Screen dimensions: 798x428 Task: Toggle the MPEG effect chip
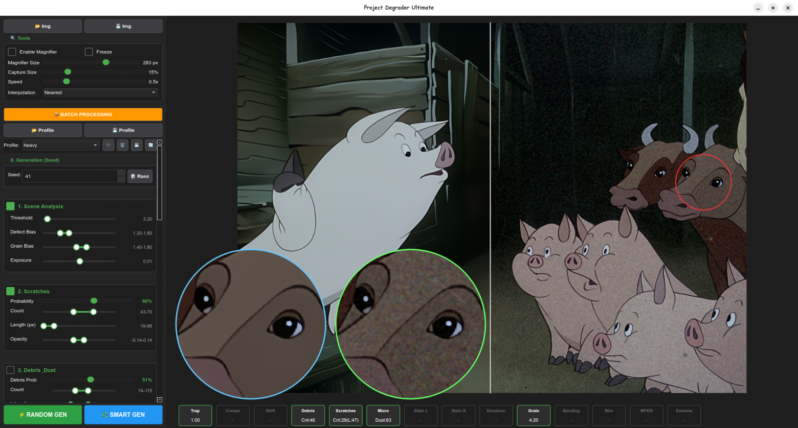point(647,415)
